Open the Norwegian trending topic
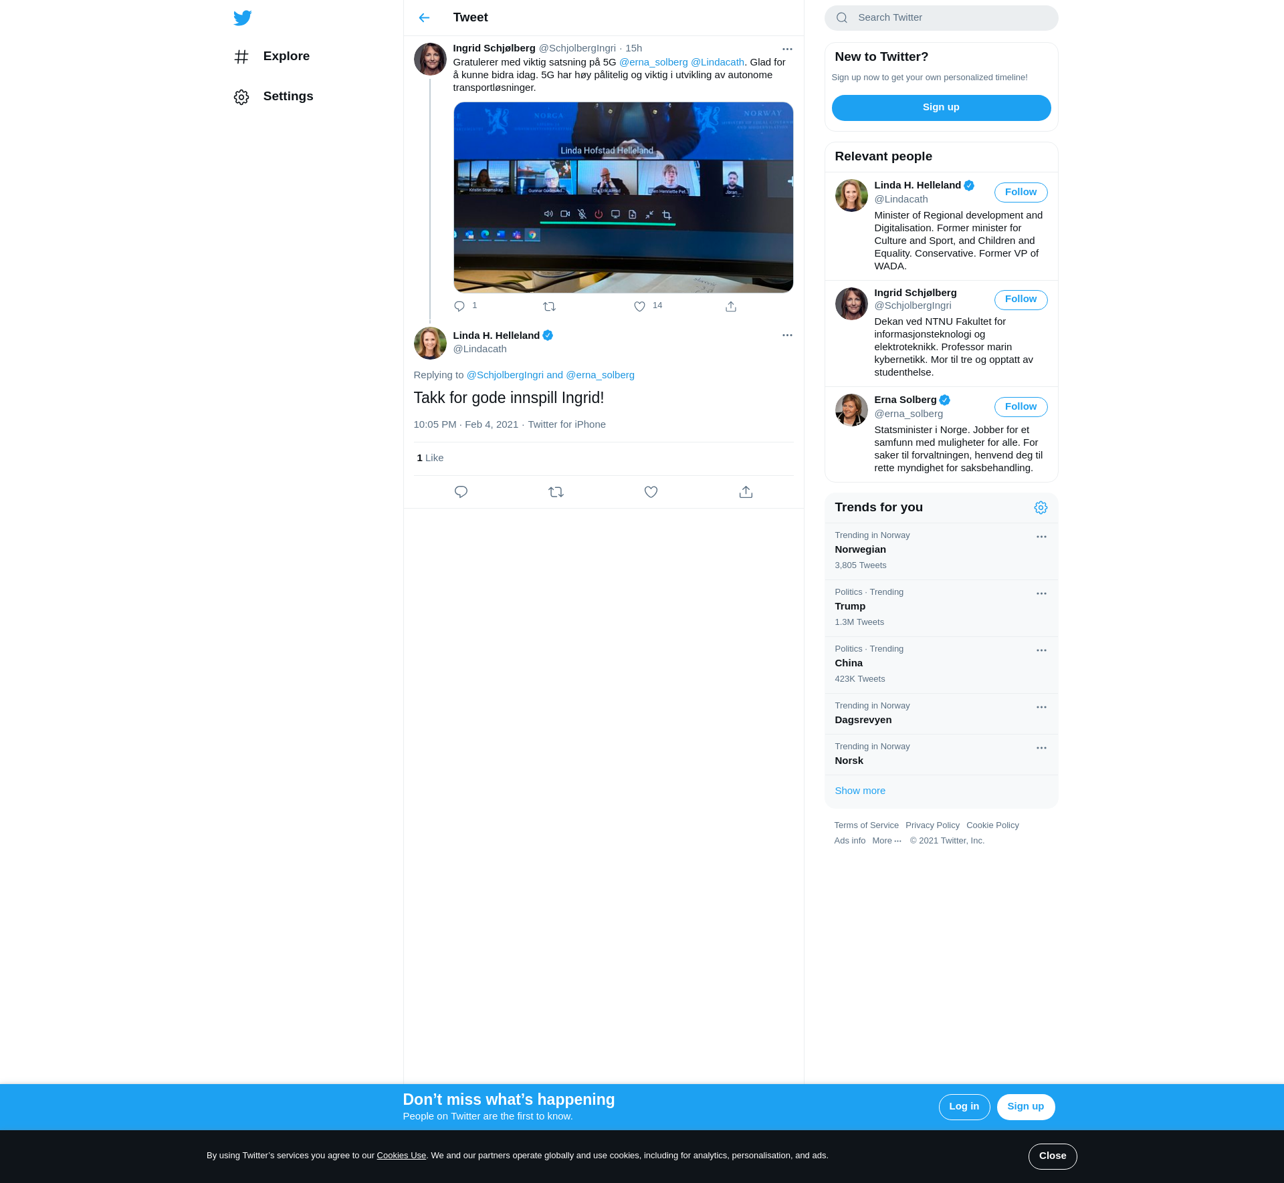 click(941, 551)
